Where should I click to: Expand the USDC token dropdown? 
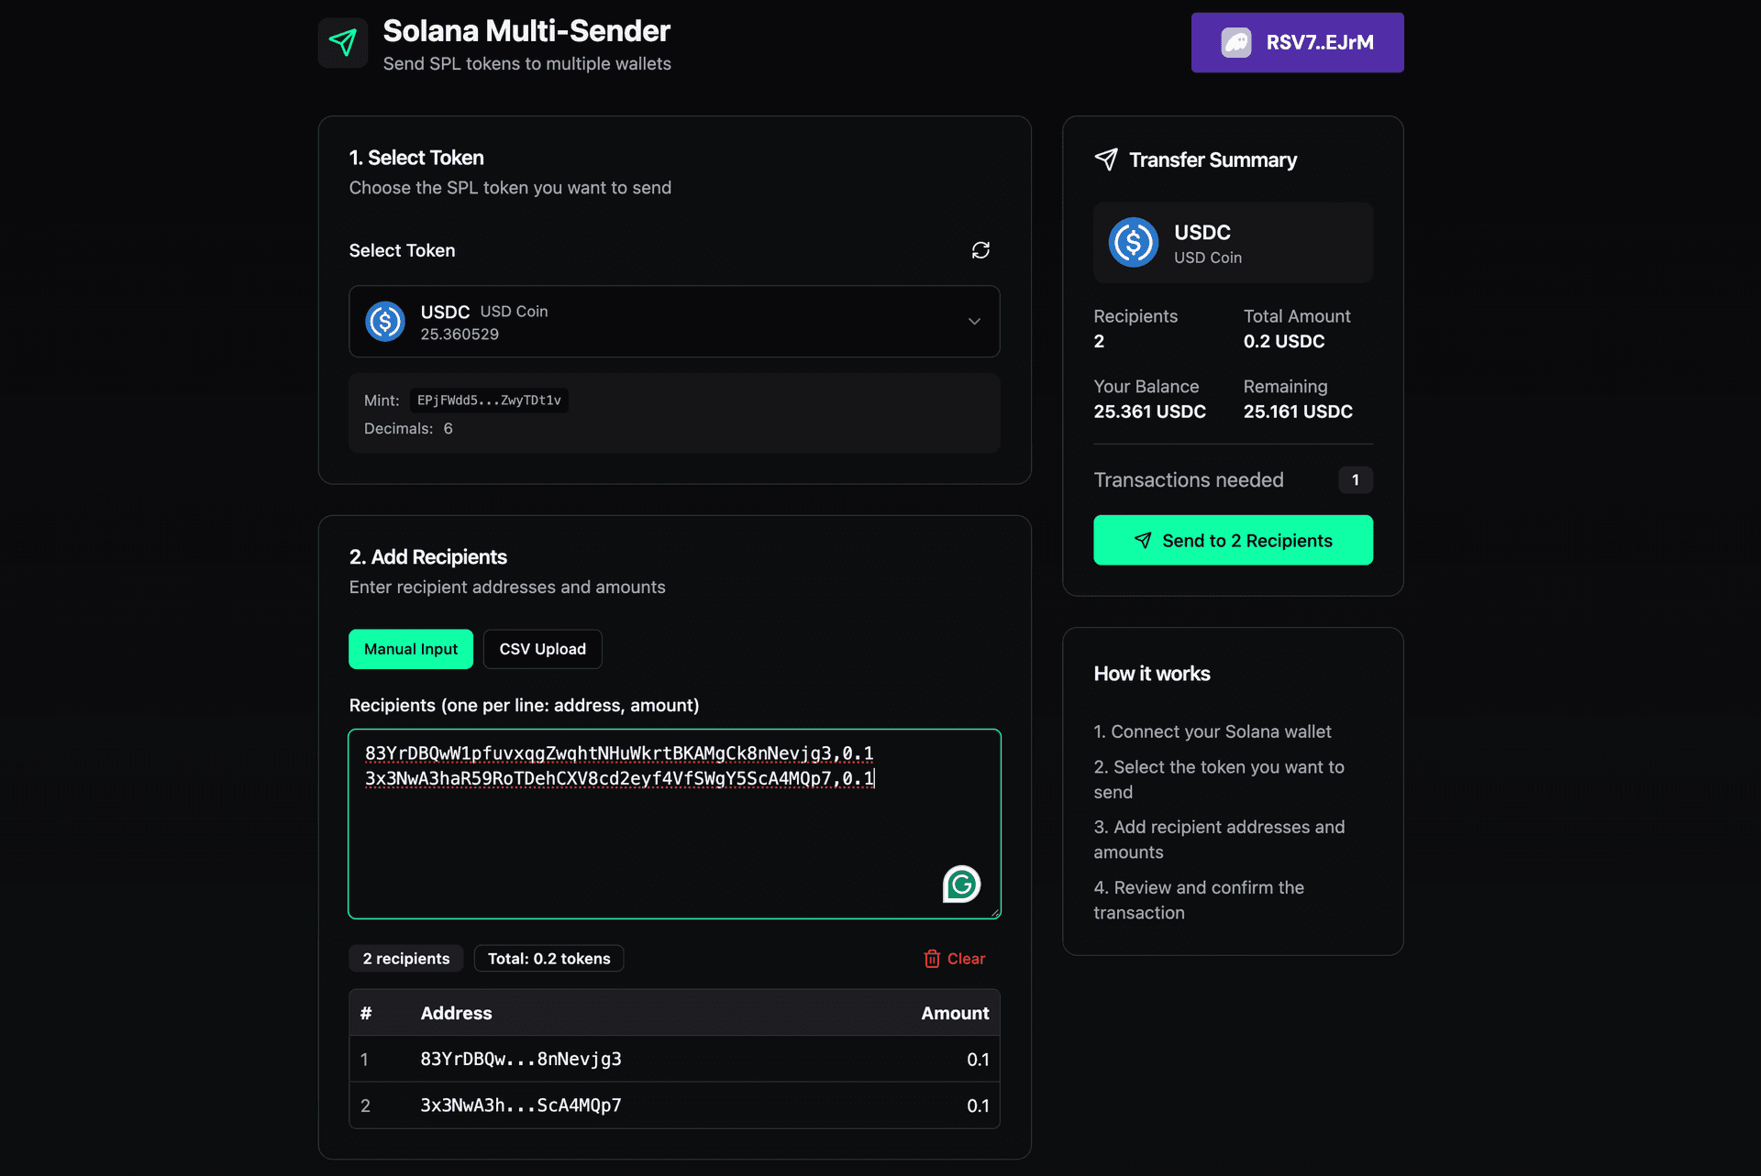[x=974, y=322]
